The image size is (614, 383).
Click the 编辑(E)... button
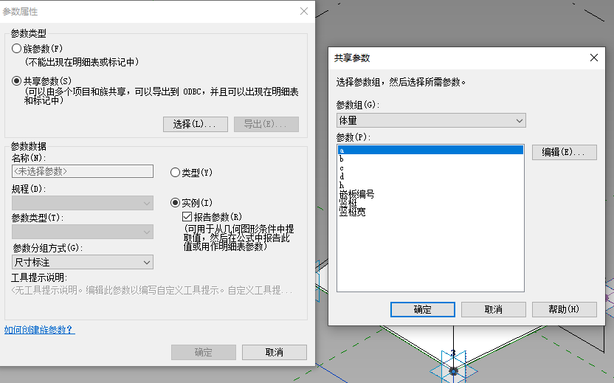[565, 152]
